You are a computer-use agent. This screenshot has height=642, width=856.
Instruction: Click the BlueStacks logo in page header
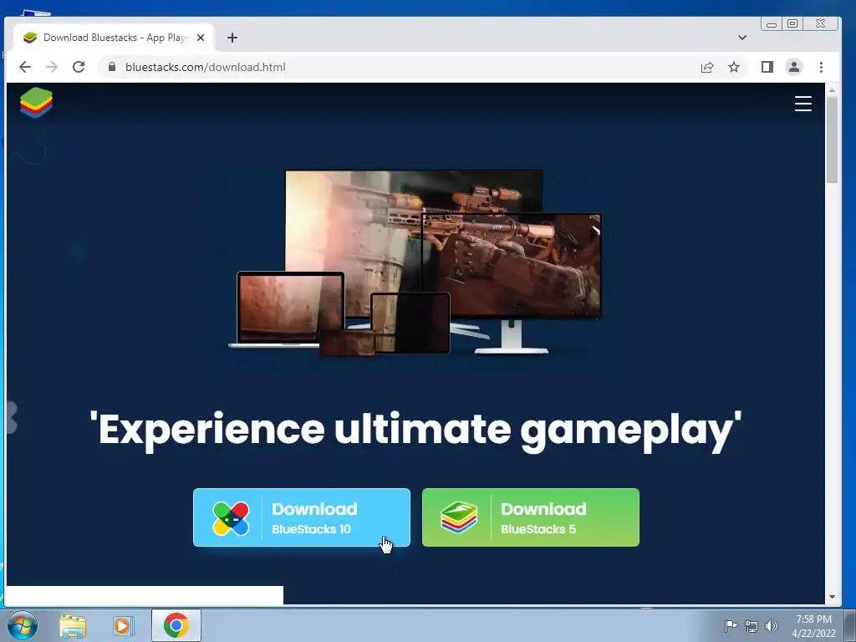[x=36, y=102]
